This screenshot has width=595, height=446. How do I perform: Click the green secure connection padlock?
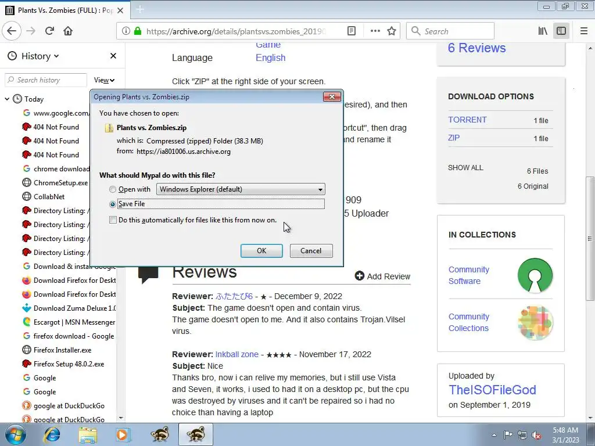click(137, 31)
